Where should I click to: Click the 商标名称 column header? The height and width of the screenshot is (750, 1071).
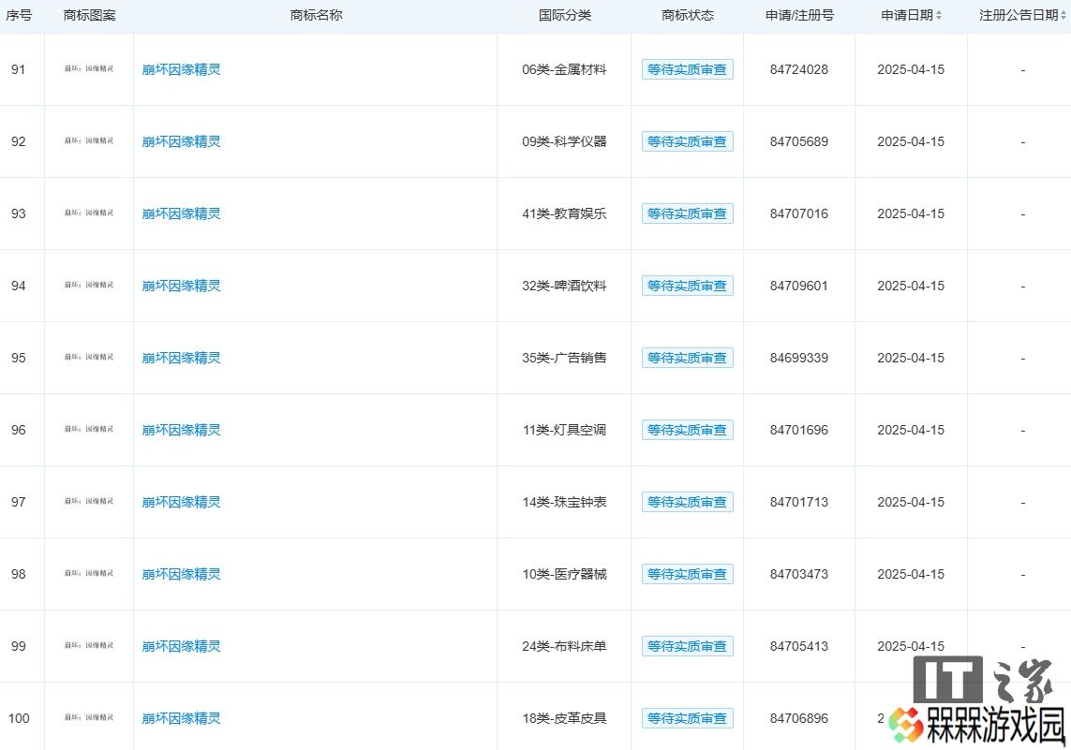coord(316,15)
